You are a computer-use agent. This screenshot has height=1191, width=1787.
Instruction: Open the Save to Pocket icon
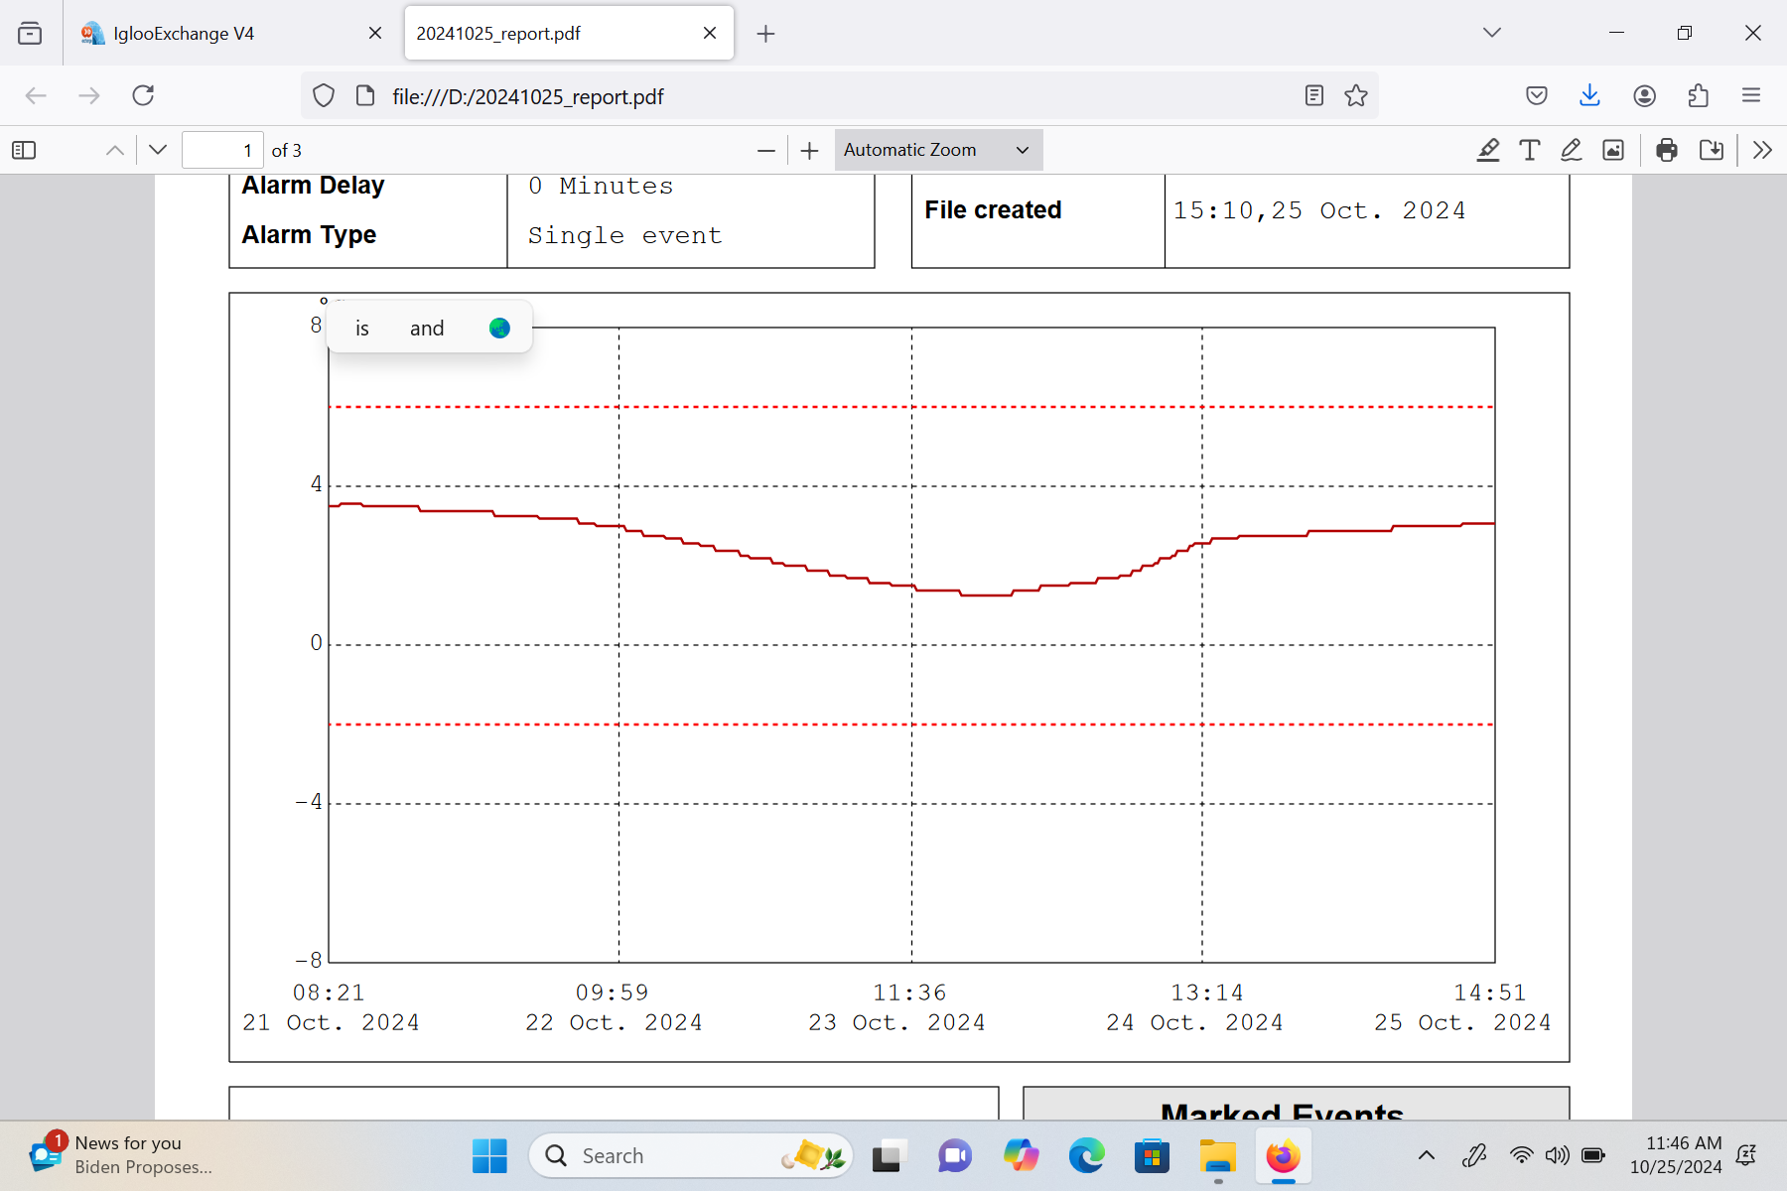1537,95
